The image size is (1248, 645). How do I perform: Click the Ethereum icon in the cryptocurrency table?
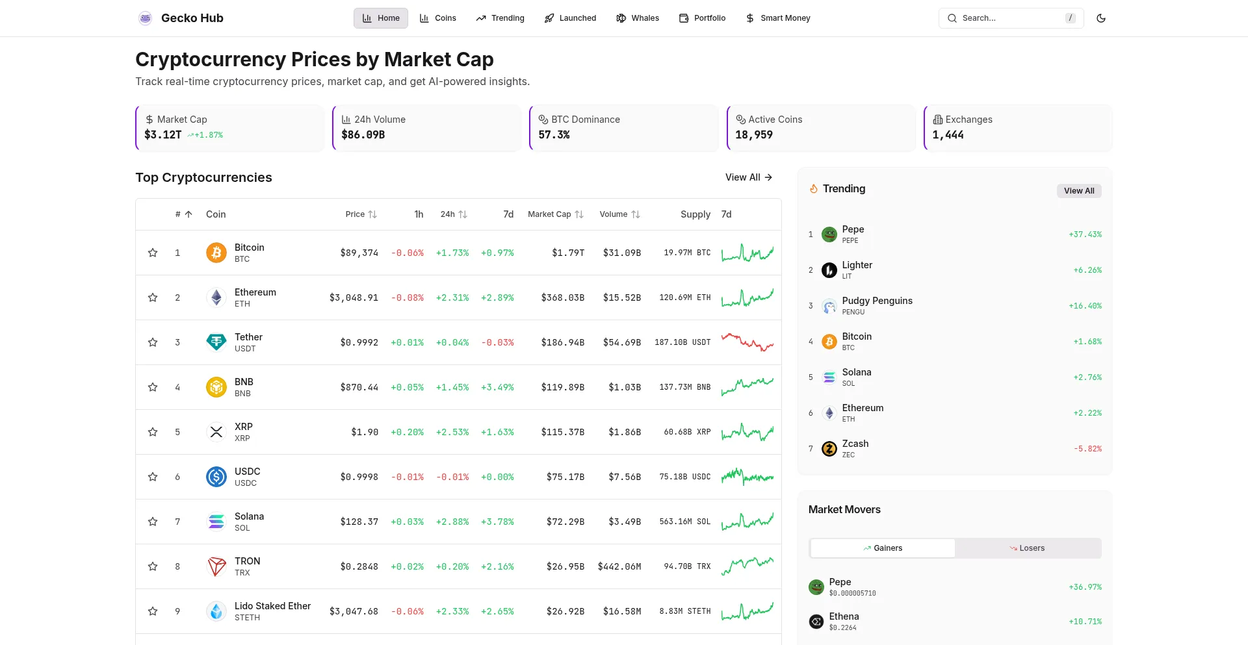216,297
